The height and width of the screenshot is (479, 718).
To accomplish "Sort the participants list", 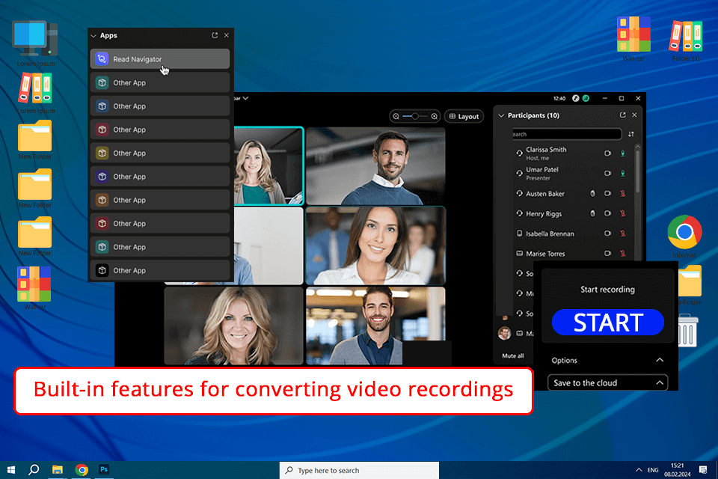I will 631,134.
